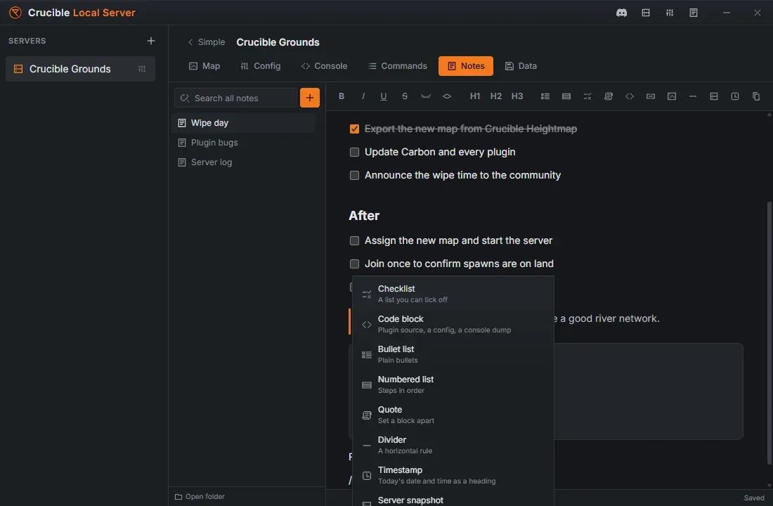Choose Numbered list from the slash menu
773x506 pixels.
pos(453,384)
